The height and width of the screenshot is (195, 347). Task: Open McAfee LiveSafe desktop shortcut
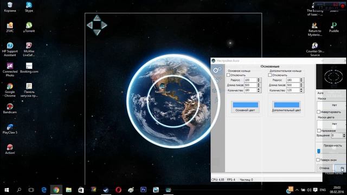point(29,49)
